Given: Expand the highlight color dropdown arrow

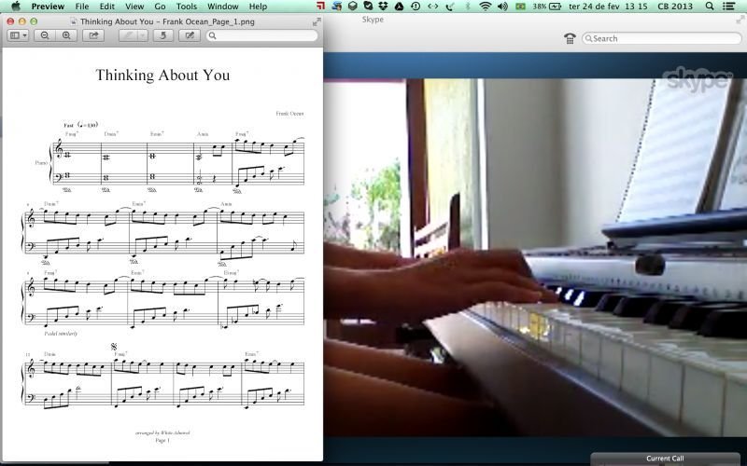Looking at the screenshot, I should (143, 35).
